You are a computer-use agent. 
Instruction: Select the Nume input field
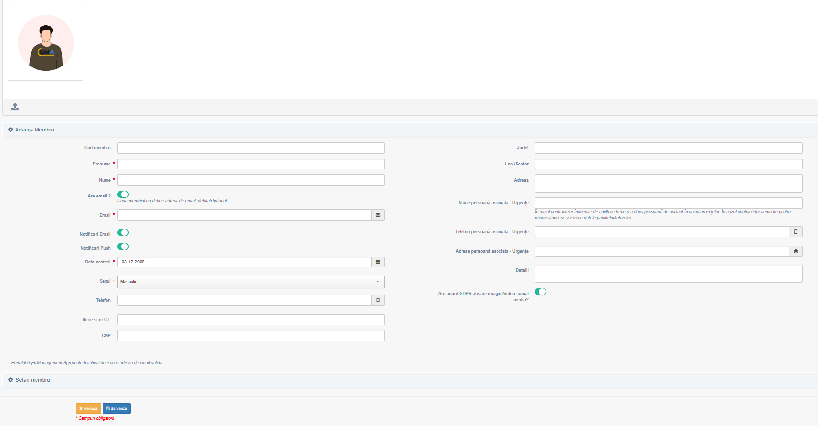tap(251, 180)
